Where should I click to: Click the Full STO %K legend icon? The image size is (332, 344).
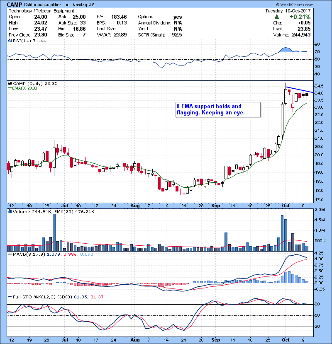click(10, 297)
